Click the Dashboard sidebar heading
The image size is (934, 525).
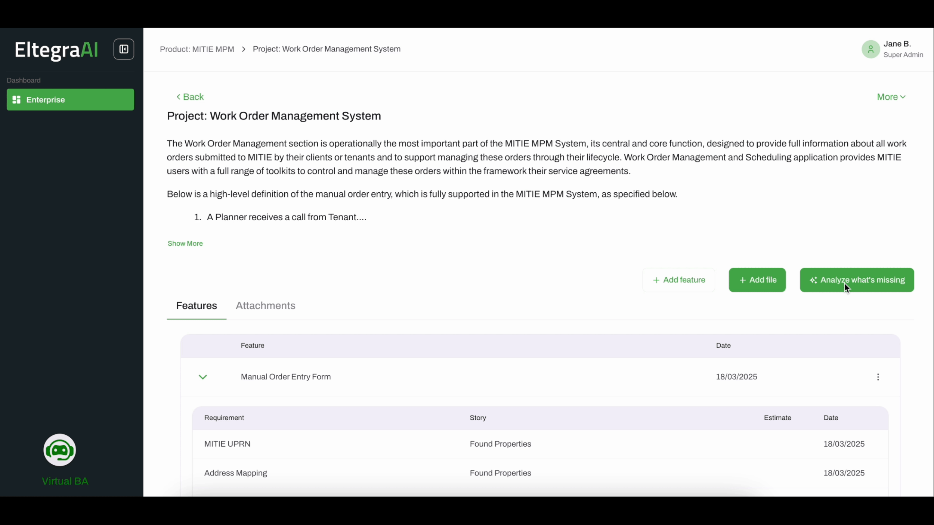tap(24, 80)
